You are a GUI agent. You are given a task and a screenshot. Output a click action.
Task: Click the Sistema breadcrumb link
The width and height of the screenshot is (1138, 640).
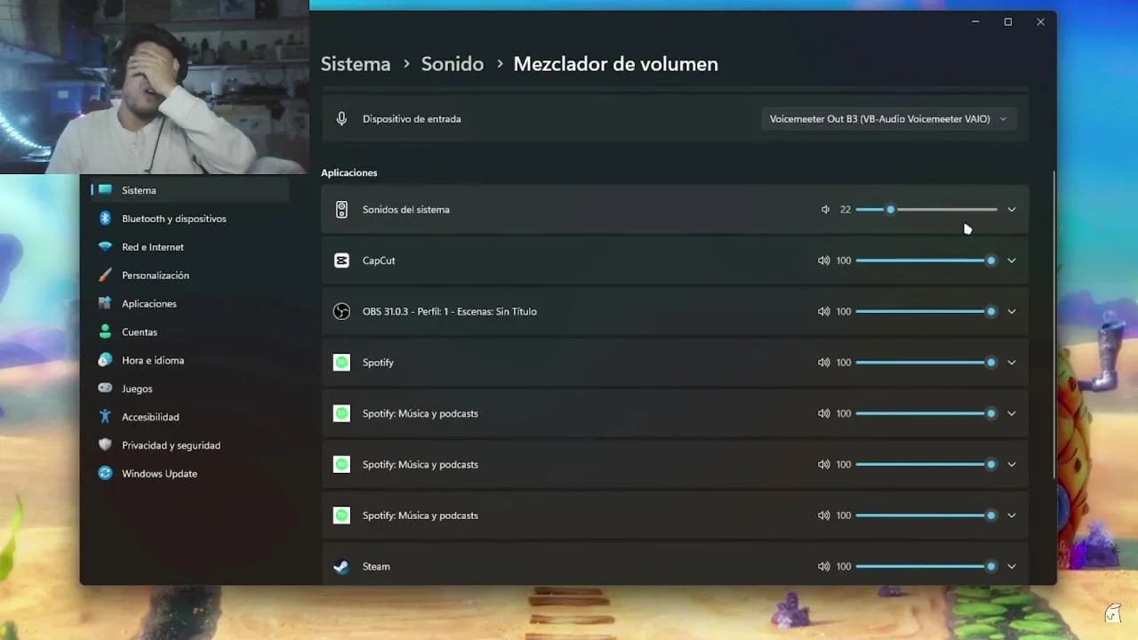click(356, 64)
